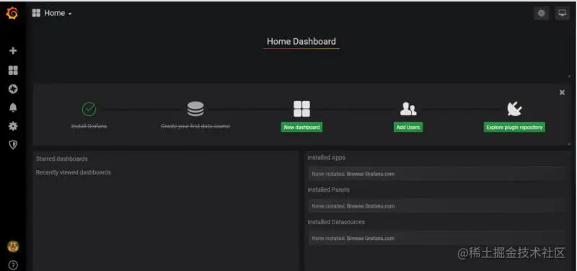Click the Explore plugin repository button

coord(514,128)
